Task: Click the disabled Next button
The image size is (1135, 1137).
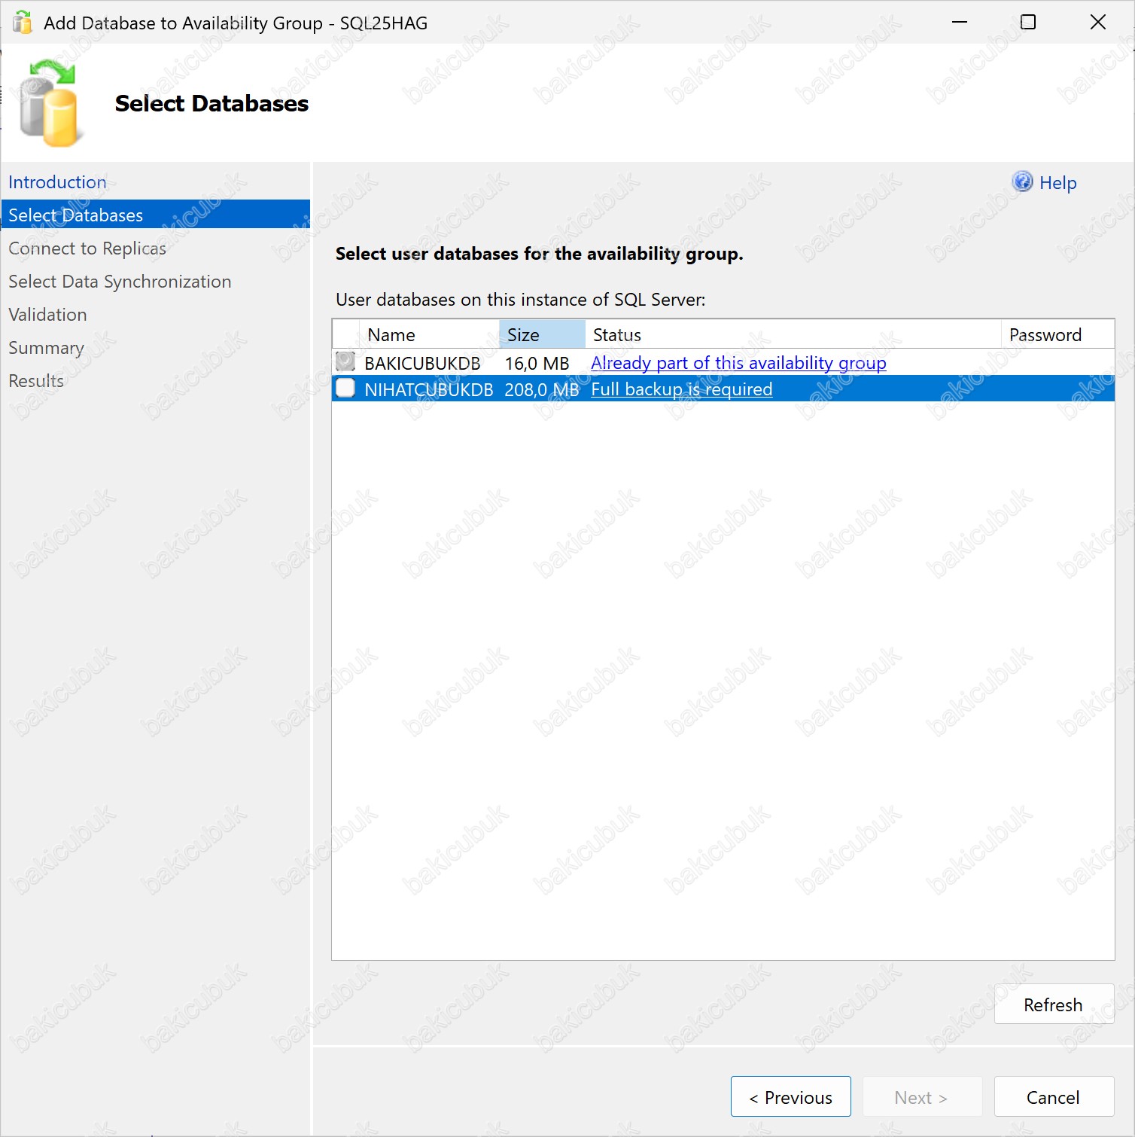Action: pos(921,1097)
